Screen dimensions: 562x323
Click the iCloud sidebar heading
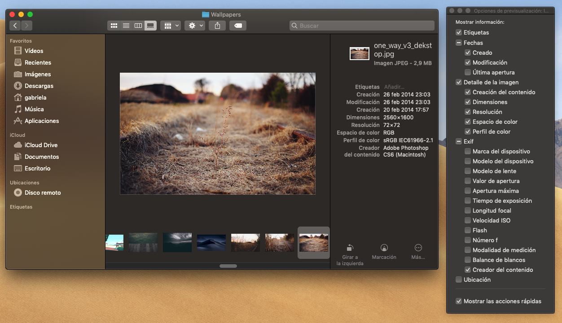point(18,135)
